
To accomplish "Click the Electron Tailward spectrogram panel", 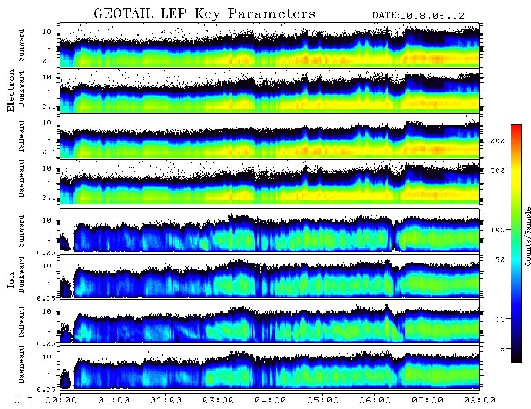I will pyautogui.click(x=270, y=137).
